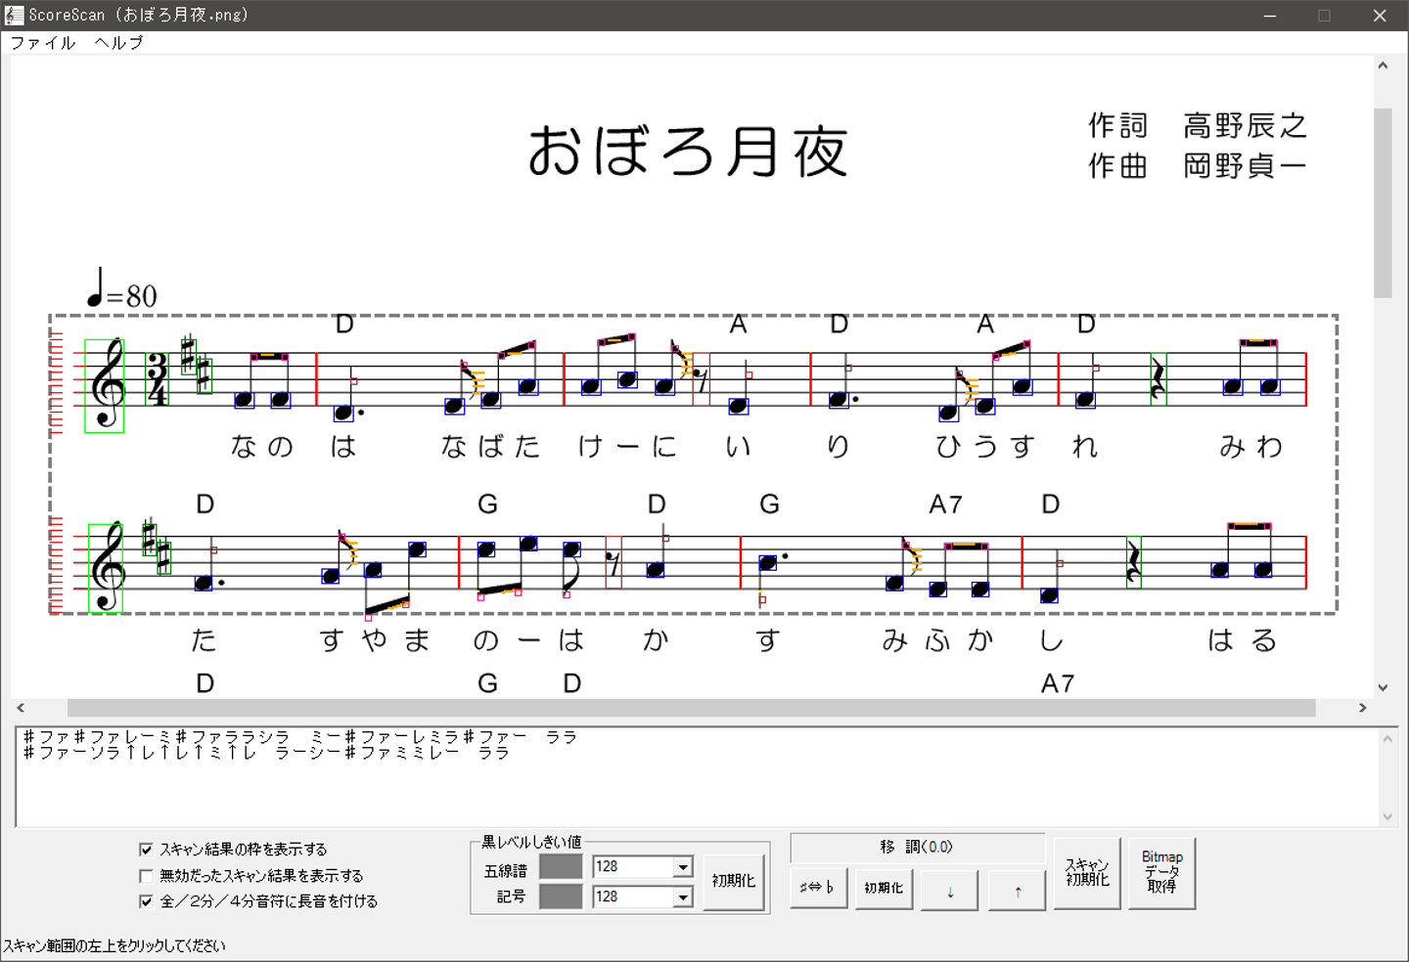Click the score view's scroll up arrow

pos(1383,66)
